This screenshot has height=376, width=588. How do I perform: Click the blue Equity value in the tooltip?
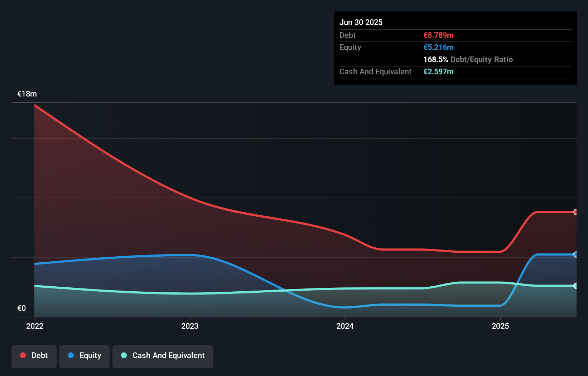coord(438,47)
